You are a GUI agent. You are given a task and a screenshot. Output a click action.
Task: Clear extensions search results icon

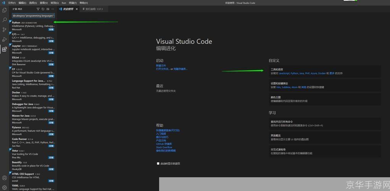[48, 9]
